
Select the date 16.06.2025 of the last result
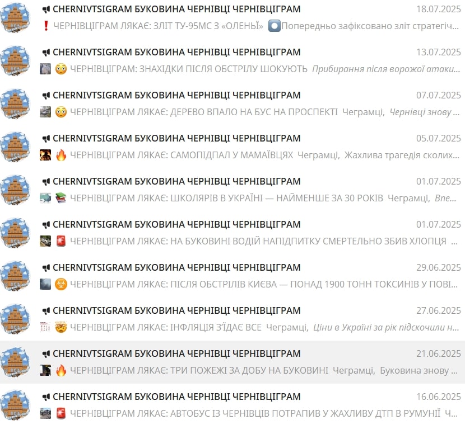pos(438,397)
